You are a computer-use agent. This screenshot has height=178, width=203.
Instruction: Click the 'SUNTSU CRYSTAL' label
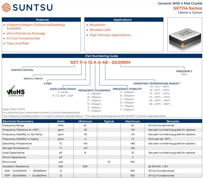click(x=22, y=70)
